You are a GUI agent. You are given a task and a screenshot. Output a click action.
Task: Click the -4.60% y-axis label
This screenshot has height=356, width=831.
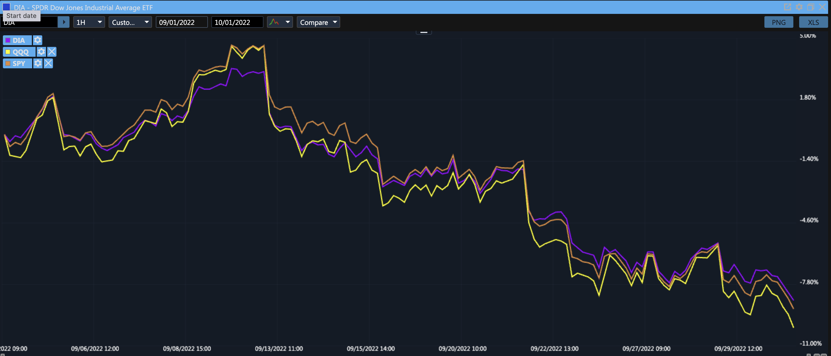coord(809,220)
